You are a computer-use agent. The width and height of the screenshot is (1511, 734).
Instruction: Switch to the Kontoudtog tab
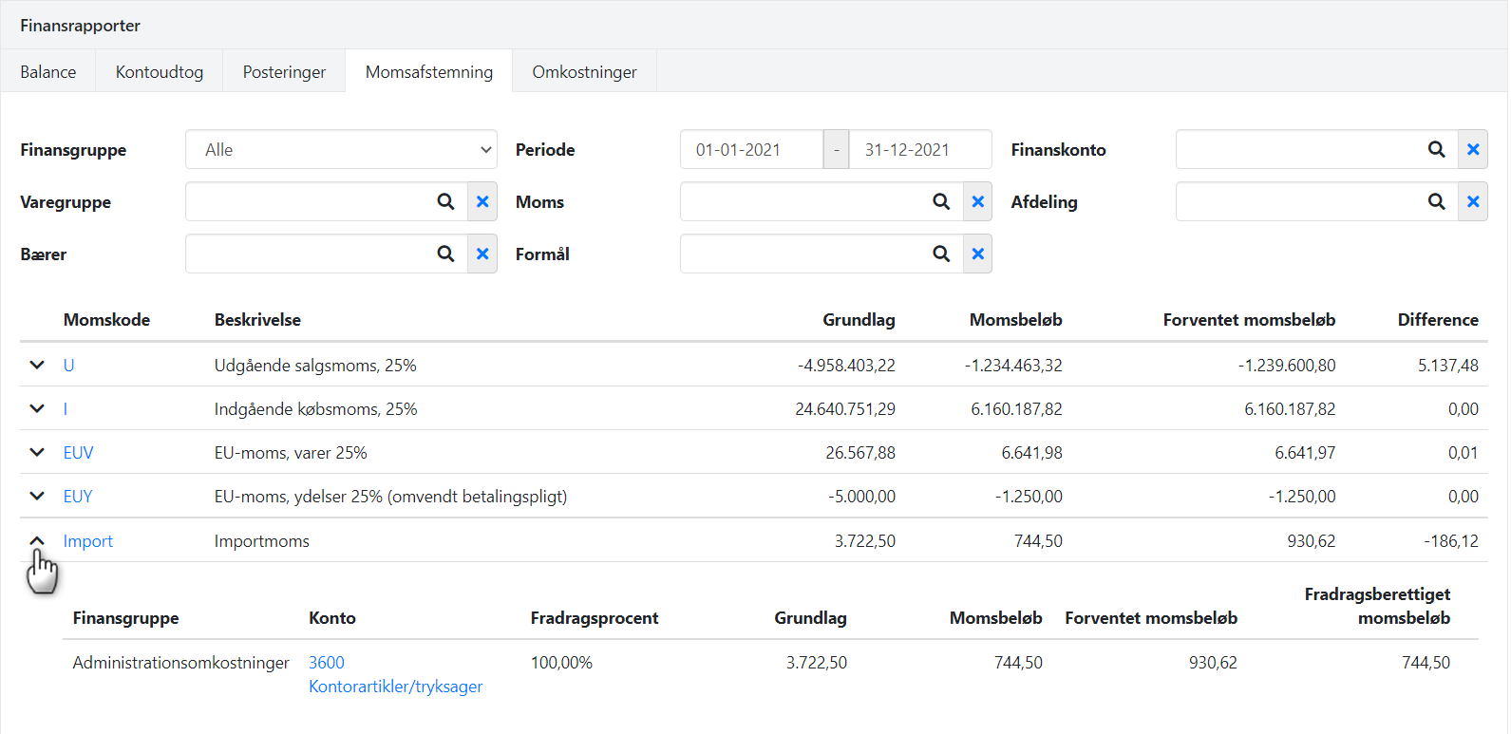pyautogui.click(x=160, y=71)
